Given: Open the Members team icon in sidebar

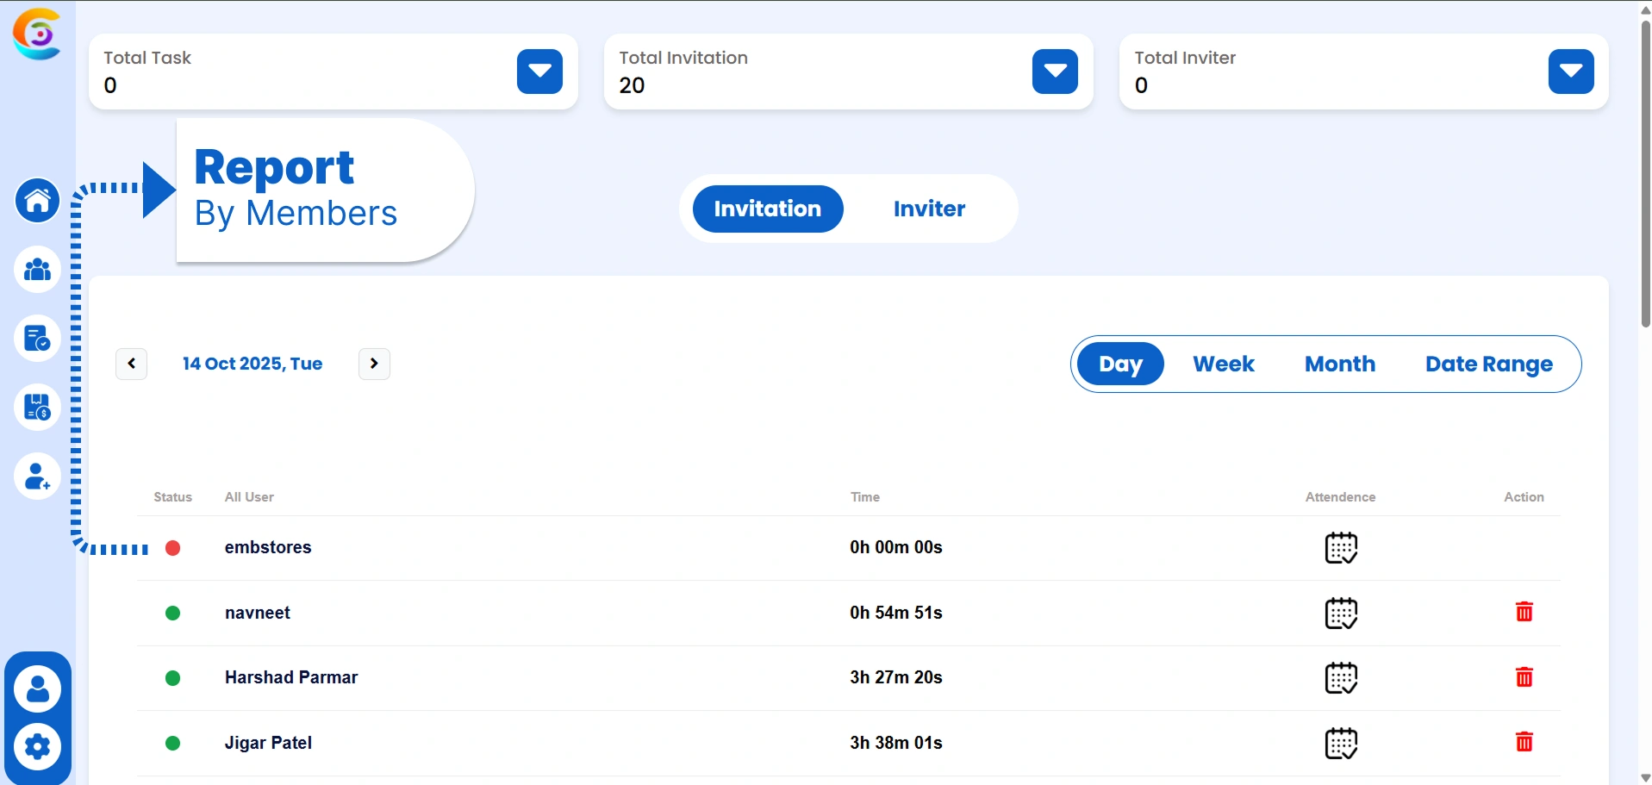Looking at the screenshot, I should (36, 270).
